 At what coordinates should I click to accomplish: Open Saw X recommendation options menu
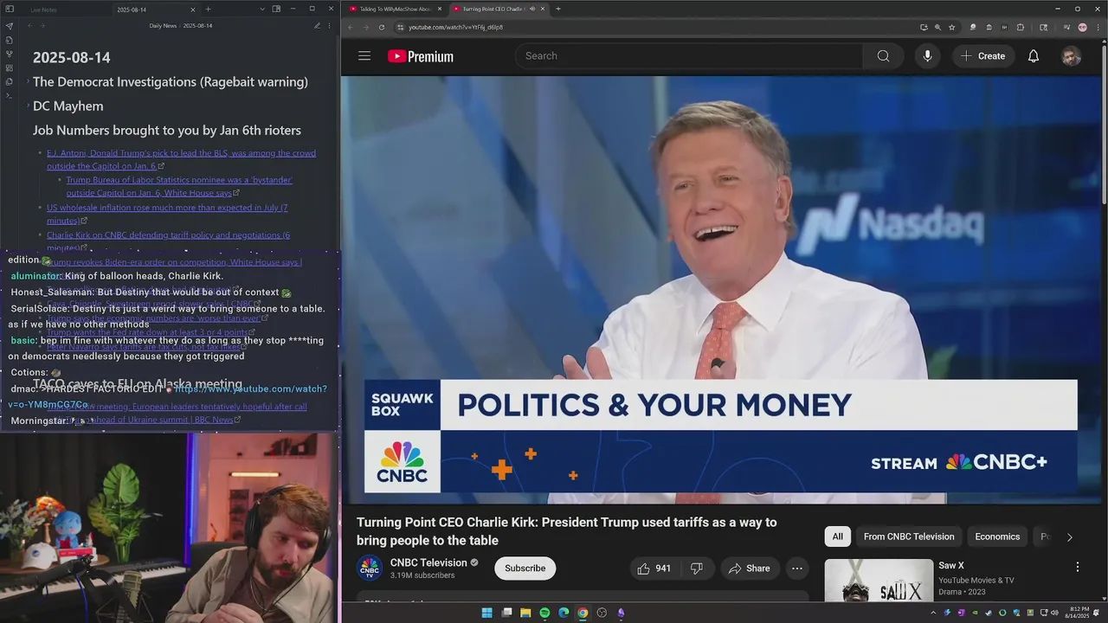pos(1078,567)
